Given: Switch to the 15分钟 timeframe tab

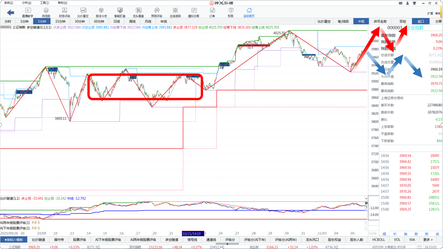Looking at the screenshot, I should pyautogui.click(x=60, y=21).
